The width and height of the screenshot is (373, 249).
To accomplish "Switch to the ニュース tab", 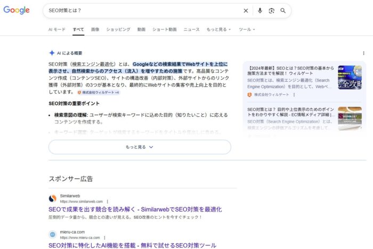I will point(191,29).
